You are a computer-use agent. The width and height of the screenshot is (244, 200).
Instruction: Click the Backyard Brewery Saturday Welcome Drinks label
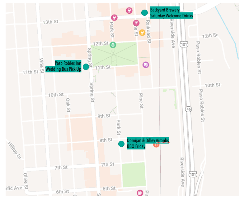point(171,13)
